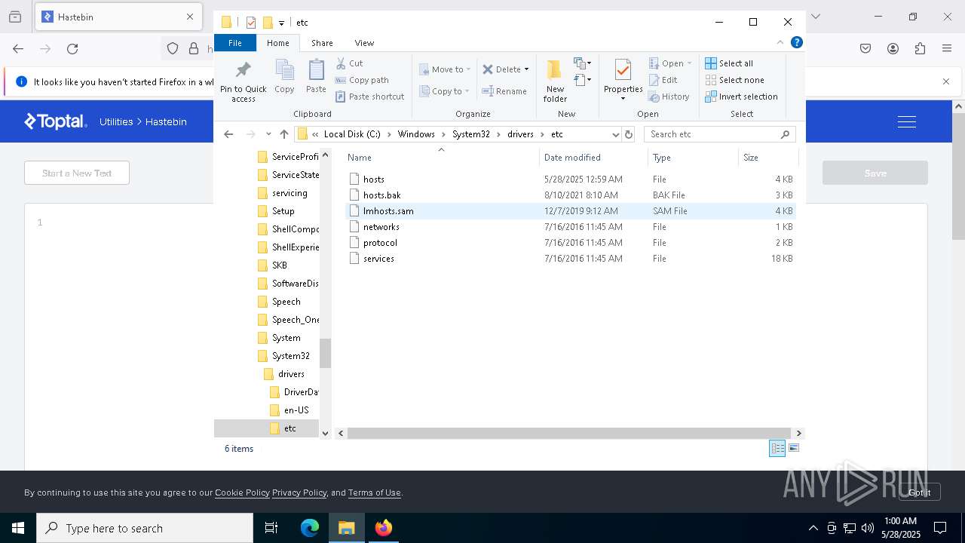
Task: Open the File ribbon tab
Action: click(x=235, y=43)
